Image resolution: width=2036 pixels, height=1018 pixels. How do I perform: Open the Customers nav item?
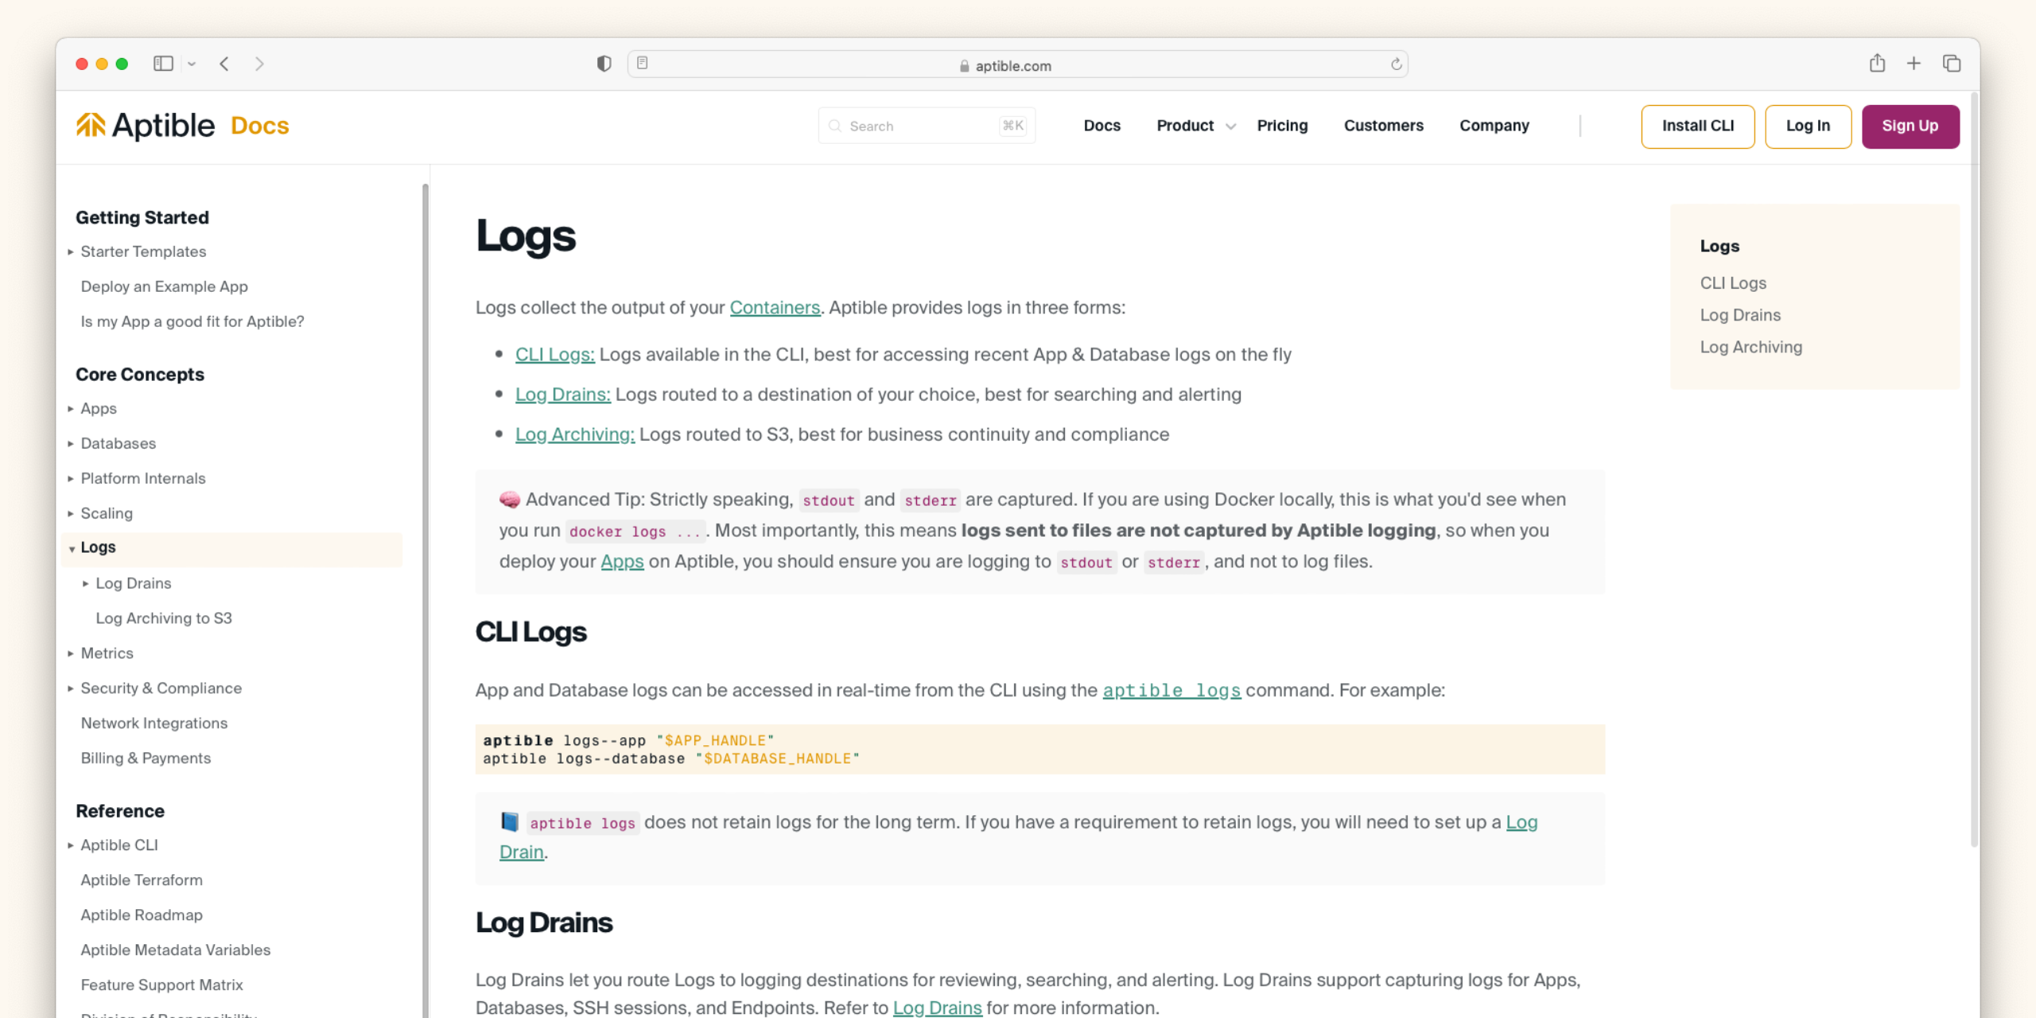click(x=1383, y=126)
